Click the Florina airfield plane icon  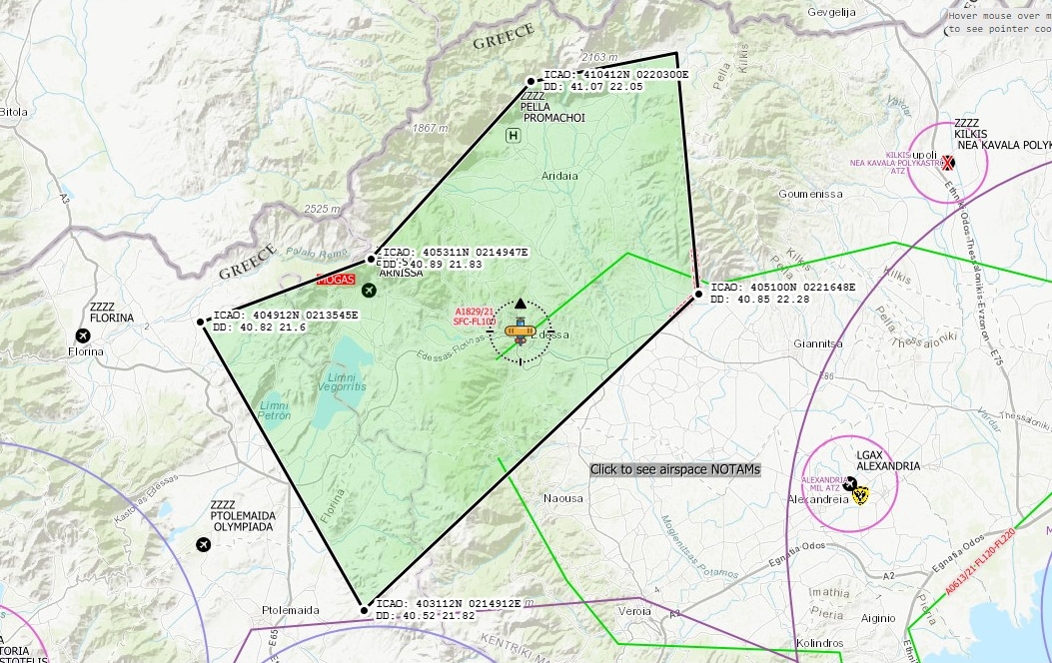pyautogui.click(x=82, y=334)
